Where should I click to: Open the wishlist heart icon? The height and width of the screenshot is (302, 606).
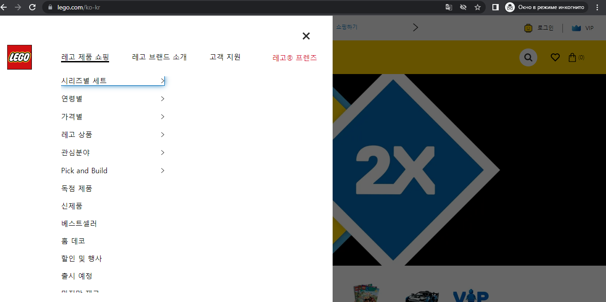555,57
